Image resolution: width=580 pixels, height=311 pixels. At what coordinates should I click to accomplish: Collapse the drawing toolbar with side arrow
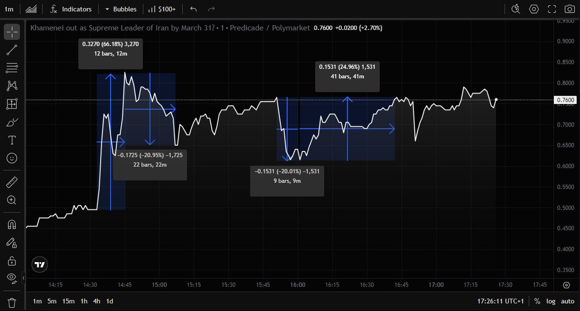[x=24, y=279]
